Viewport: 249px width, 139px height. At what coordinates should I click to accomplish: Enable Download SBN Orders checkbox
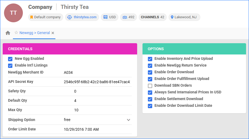pos(150,86)
